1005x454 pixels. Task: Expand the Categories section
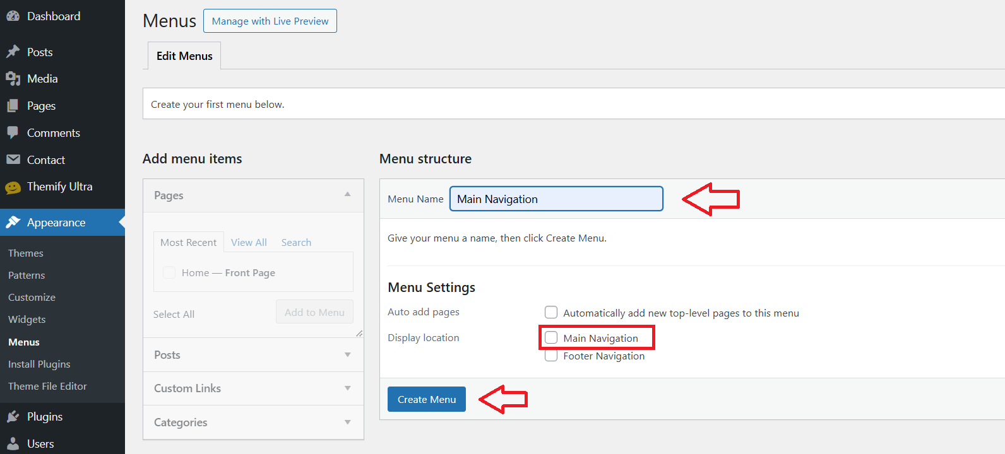click(x=347, y=422)
